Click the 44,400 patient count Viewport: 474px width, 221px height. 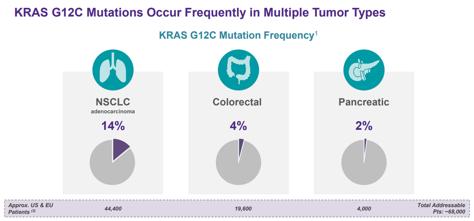tap(113, 209)
